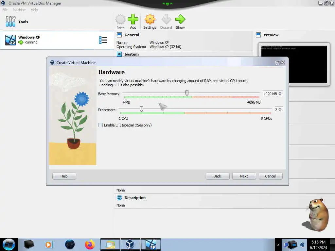The height and width of the screenshot is (251, 335).
Task: Click the blue refresh tray icon
Action: click(x=302, y=244)
